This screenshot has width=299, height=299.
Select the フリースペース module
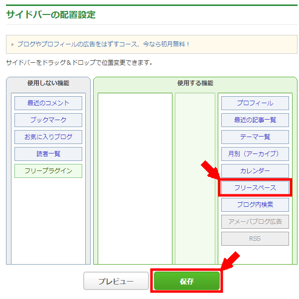pyautogui.click(x=255, y=188)
